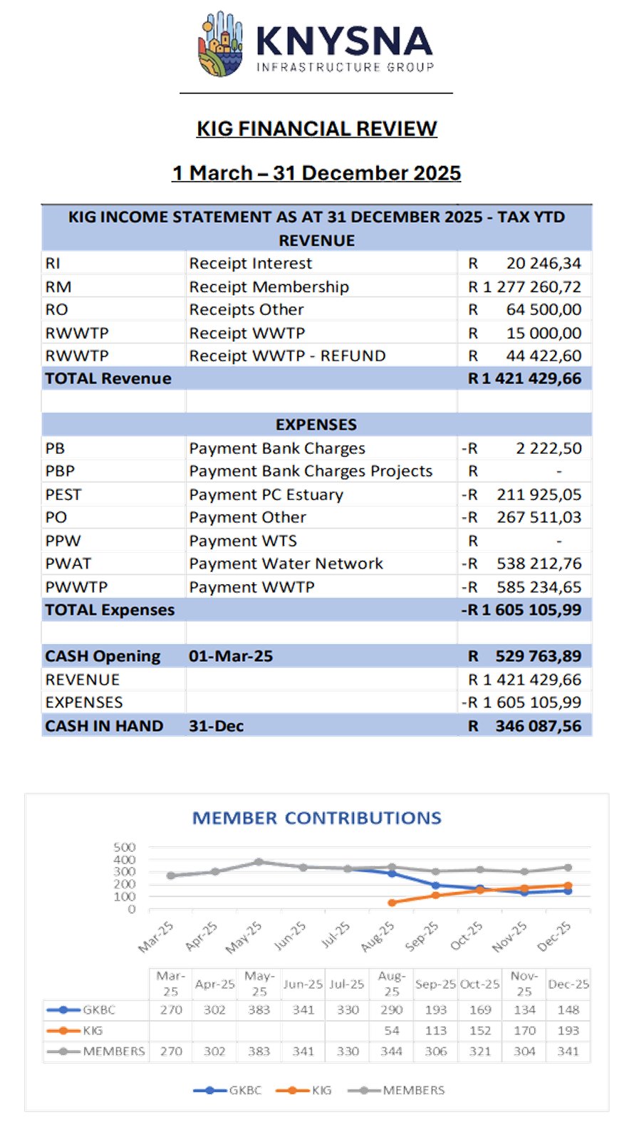Click the 'Receipt WWTP - REFUND' description

point(288,355)
